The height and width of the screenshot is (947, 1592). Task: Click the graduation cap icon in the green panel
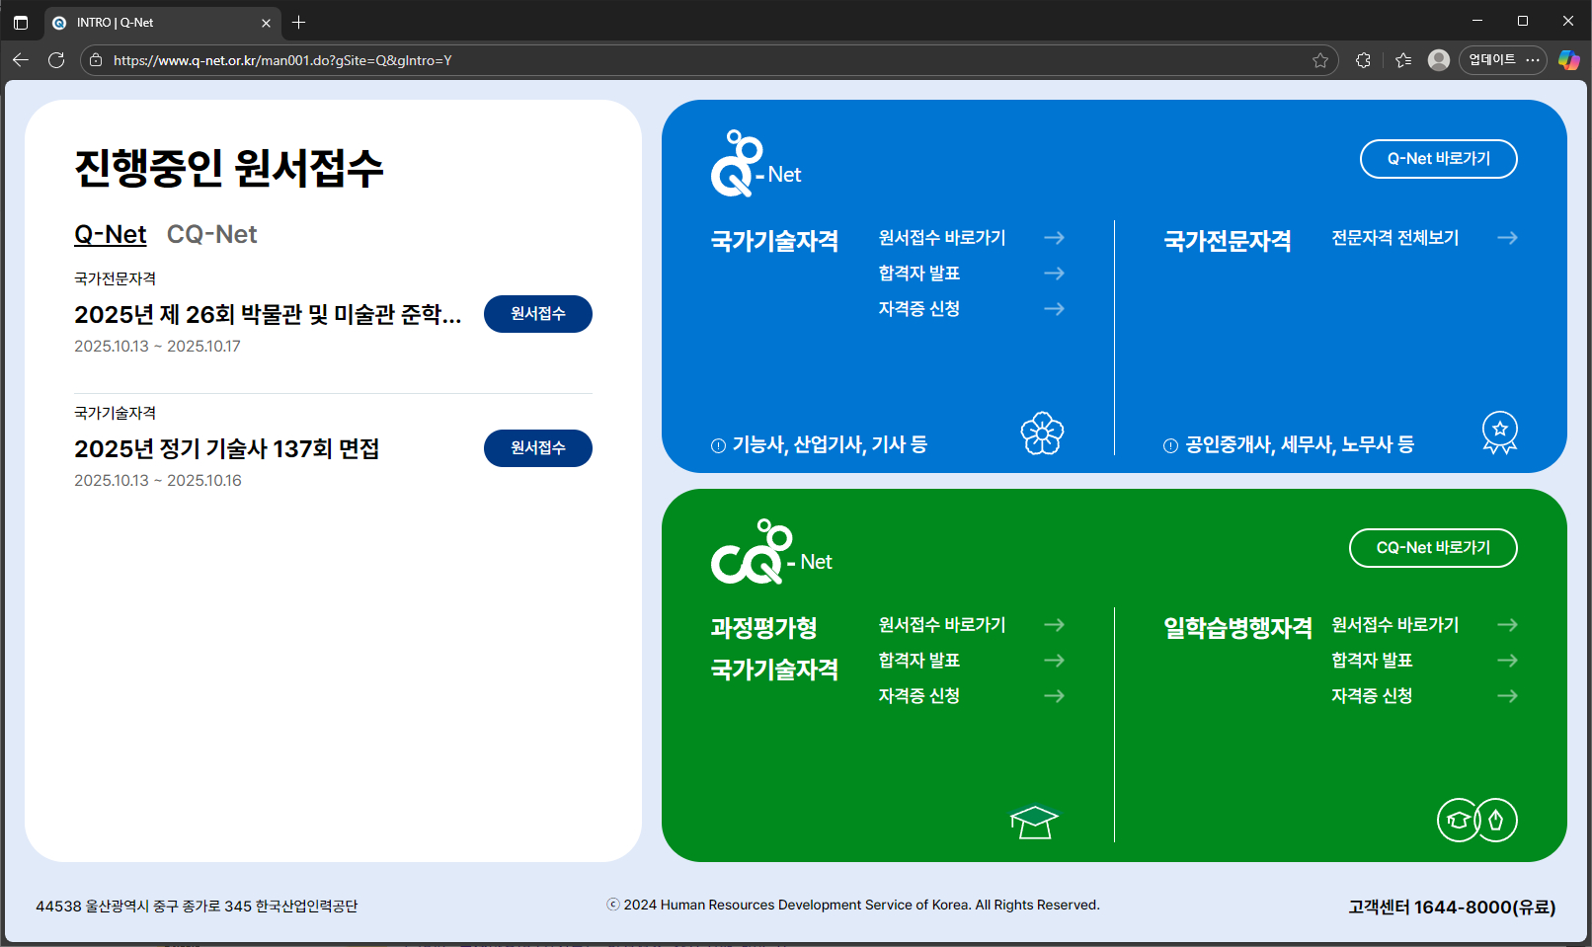1033,821
